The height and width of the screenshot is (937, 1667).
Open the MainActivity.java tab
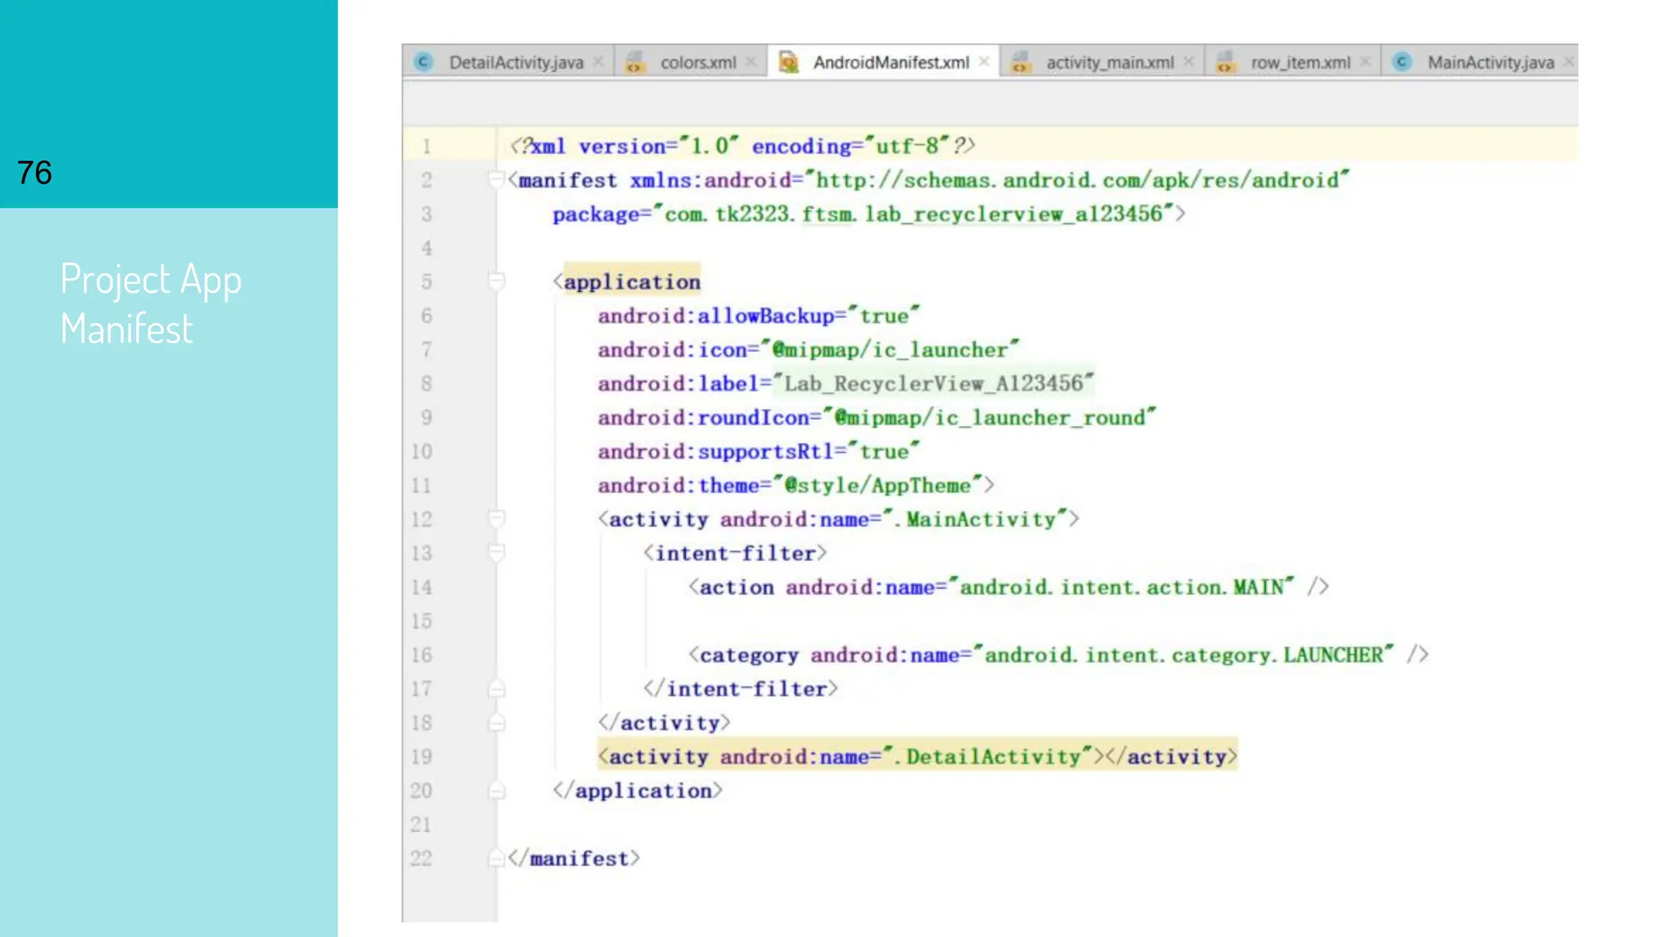1481,62
